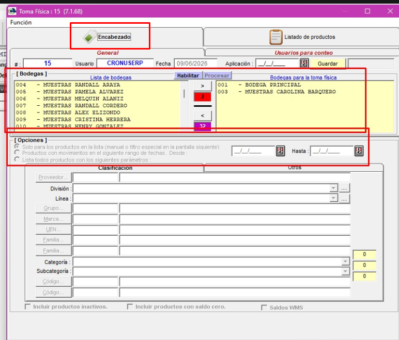This screenshot has width=399, height=340.
Task: Open Línea browse button with dots
Action: pos(344,199)
